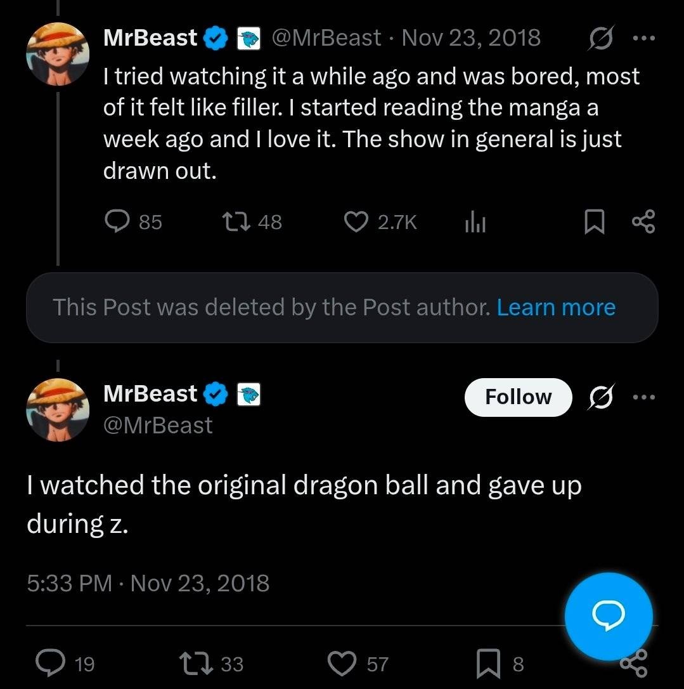Image resolution: width=684 pixels, height=689 pixels.
Task: Follow the MrBeast account
Action: click(x=518, y=397)
